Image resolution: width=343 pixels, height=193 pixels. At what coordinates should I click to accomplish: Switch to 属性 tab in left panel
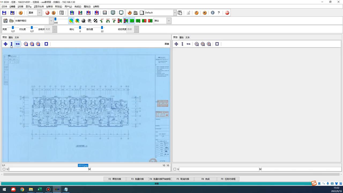click(x=11, y=38)
